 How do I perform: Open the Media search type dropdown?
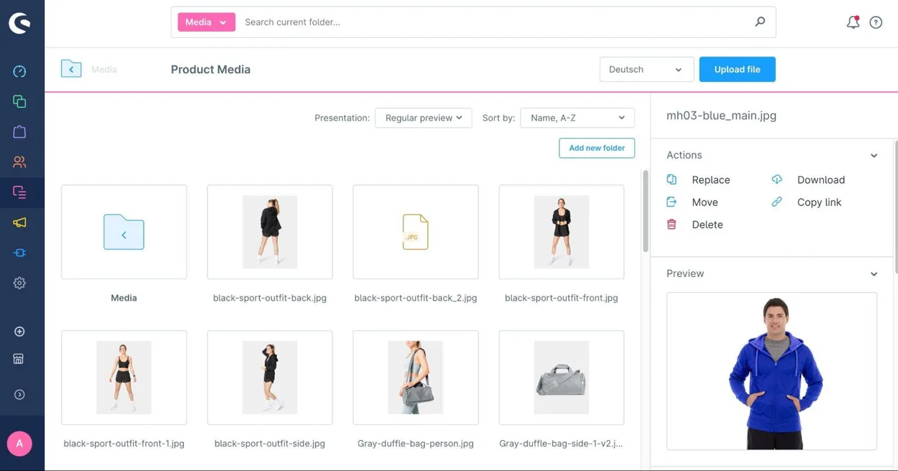click(x=206, y=22)
